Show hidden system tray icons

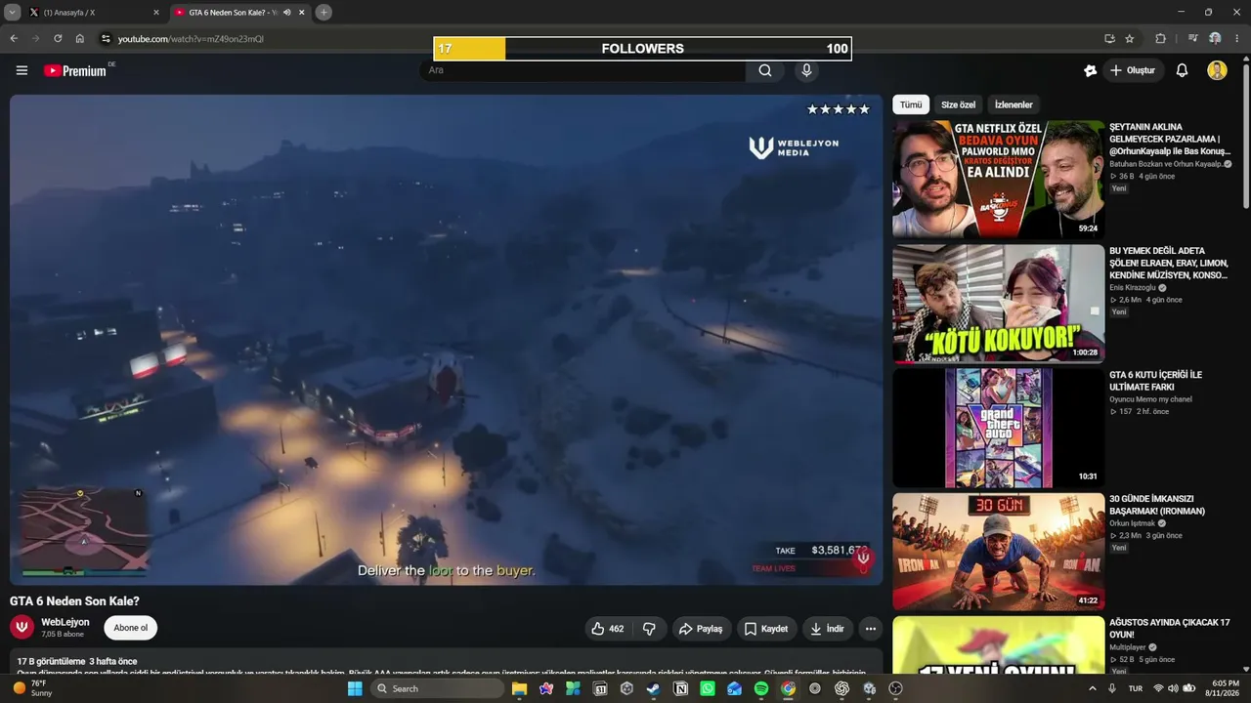tap(1093, 688)
